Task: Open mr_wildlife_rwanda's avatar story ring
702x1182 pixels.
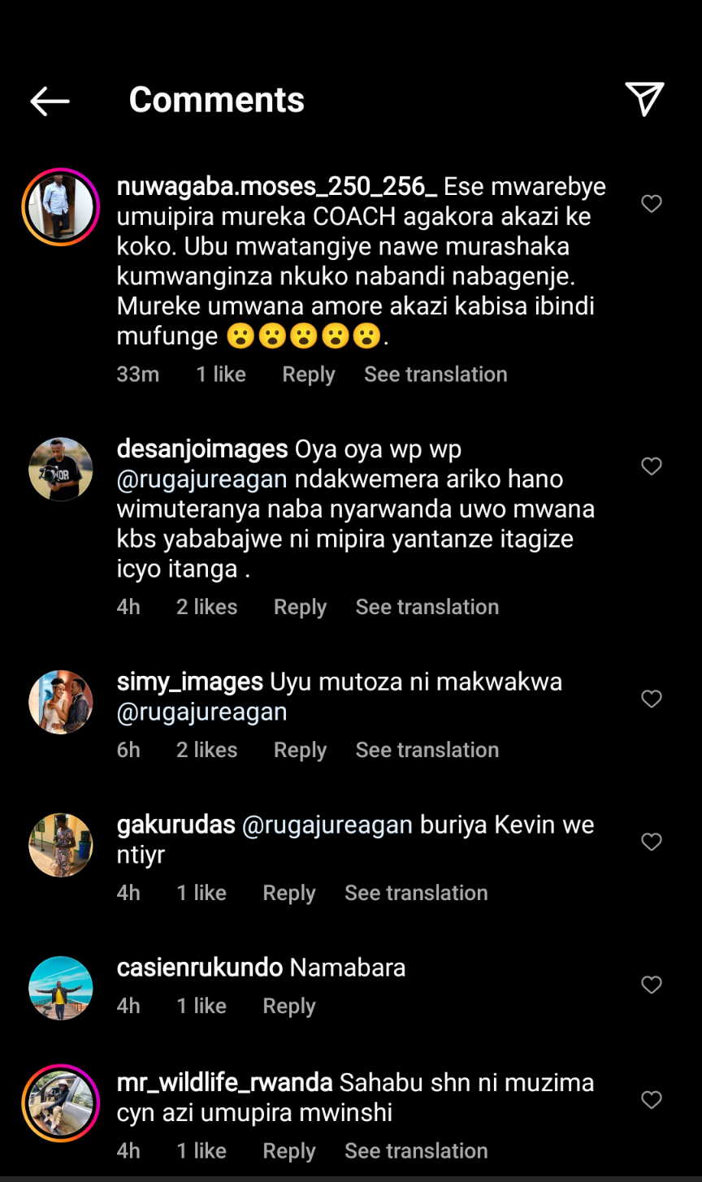Action: pos(61,1103)
